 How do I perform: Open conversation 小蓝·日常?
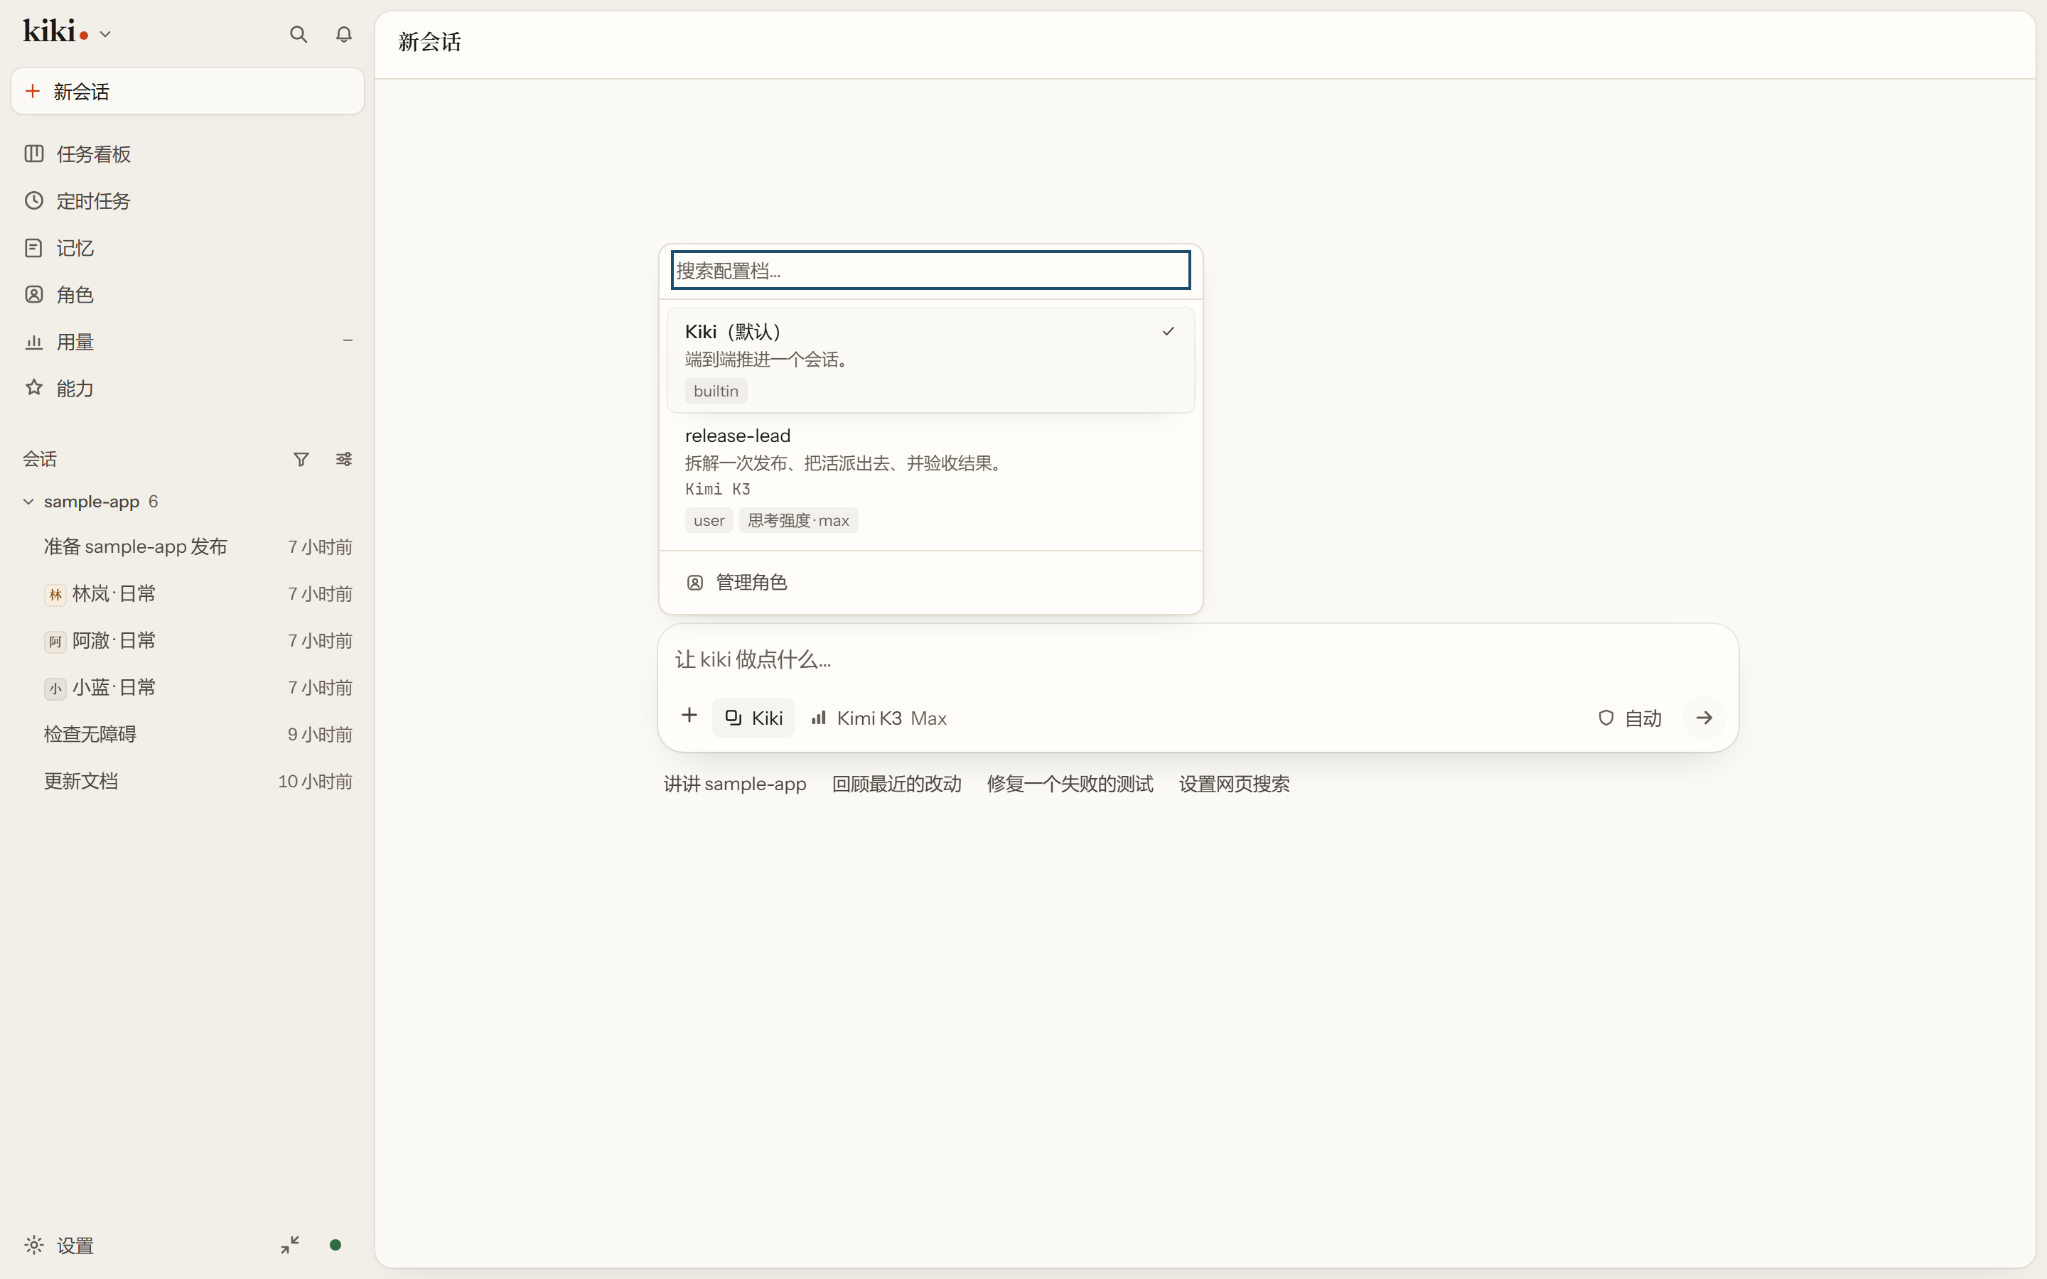coord(187,688)
